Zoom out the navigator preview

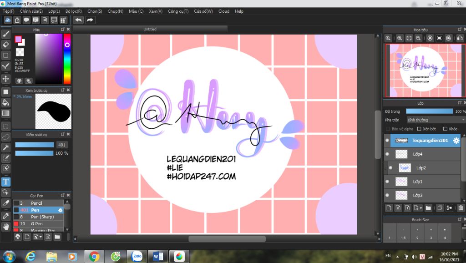pyautogui.click(x=418, y=38)
